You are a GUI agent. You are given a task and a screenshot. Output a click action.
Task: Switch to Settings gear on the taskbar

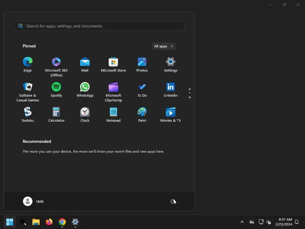click(x=75, y=222)
